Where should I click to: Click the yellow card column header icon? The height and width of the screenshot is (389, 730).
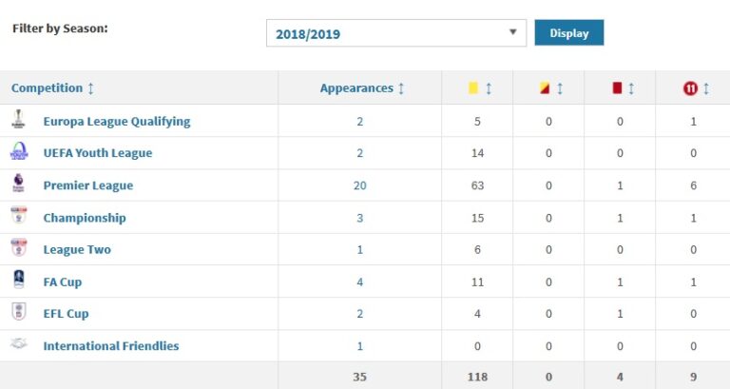[472, 88]
